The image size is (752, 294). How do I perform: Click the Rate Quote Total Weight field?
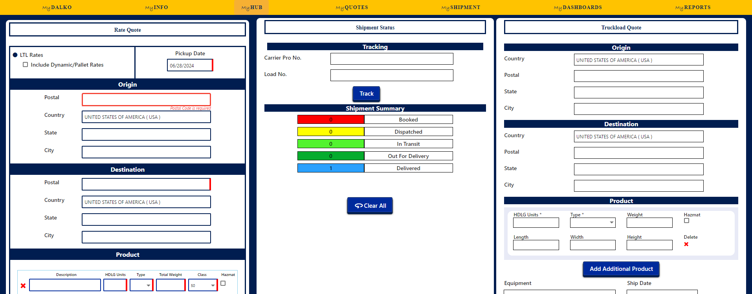click(171, 285)
